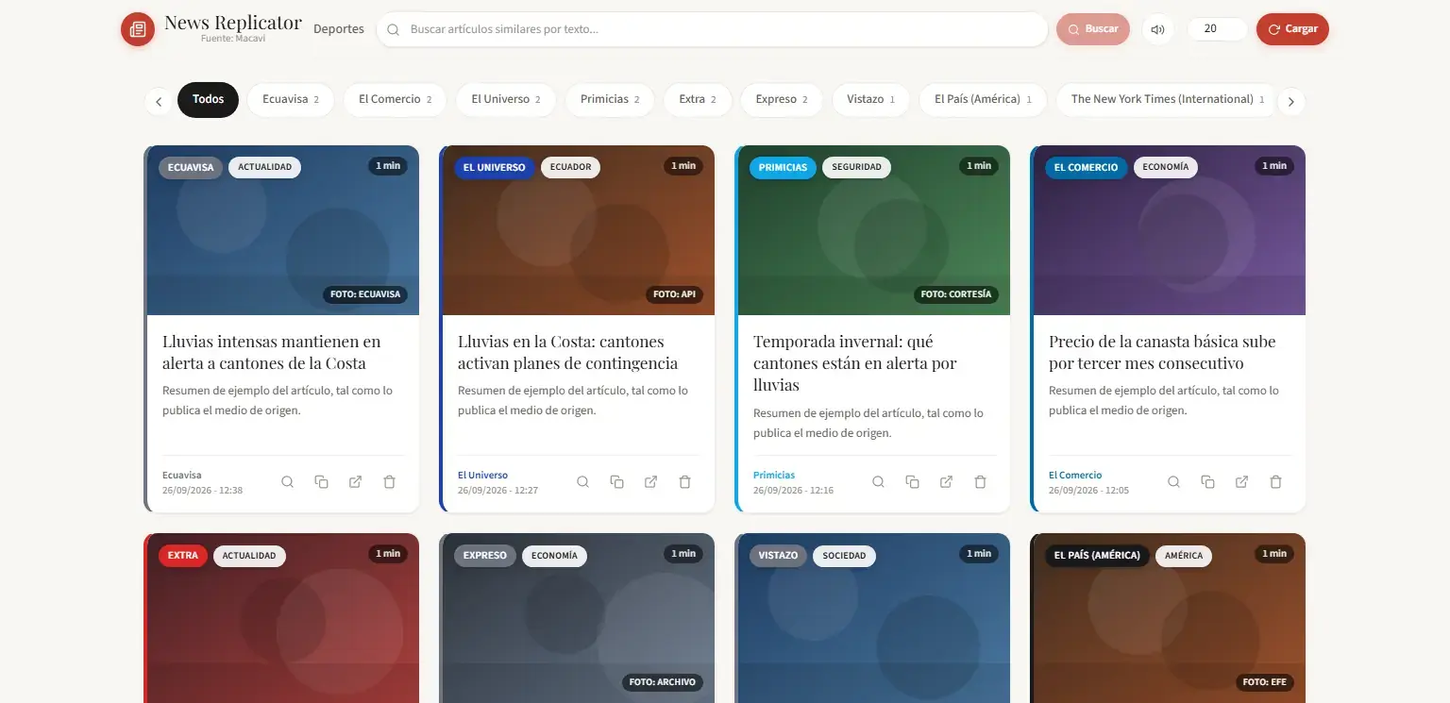
Task: Open El Comercio article externally
Action: click(x=1242, y=482)
